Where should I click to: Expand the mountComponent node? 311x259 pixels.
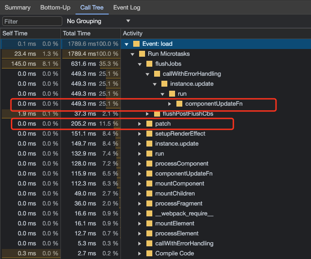140,184
